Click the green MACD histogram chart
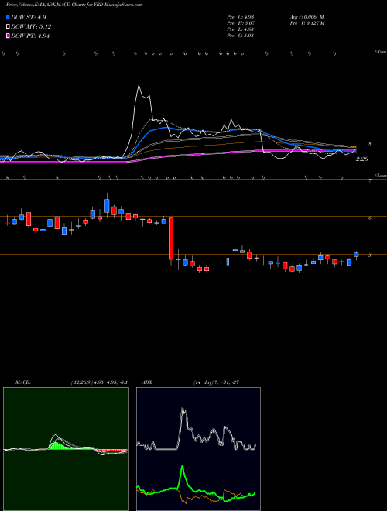Image resolution: width=387 pixels, height=511 pixels. pos(66,449)
